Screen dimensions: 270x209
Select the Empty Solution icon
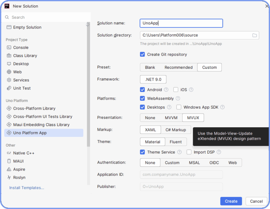click(x=9, y=27)
